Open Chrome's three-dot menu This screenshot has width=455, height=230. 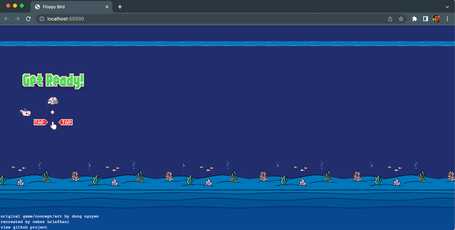click(x=447, y=19)
